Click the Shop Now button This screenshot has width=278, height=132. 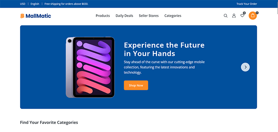136,85
